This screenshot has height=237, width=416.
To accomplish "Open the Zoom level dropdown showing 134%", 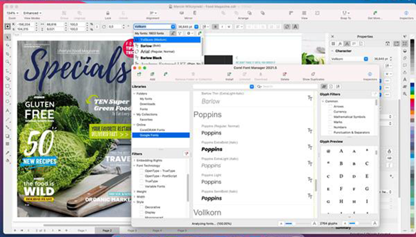I will (x=13, y=13).
